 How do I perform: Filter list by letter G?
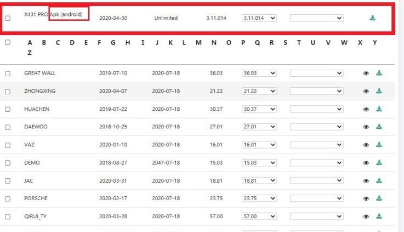[x=113, y=43]
